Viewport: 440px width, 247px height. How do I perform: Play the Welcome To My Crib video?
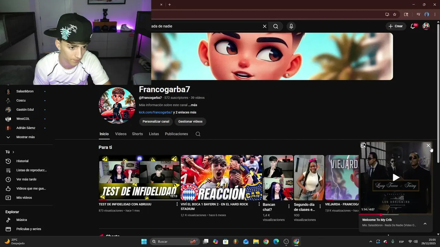[396, 177]
